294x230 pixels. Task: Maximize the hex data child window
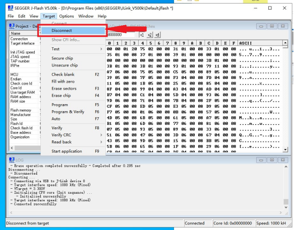click(272, 26)
